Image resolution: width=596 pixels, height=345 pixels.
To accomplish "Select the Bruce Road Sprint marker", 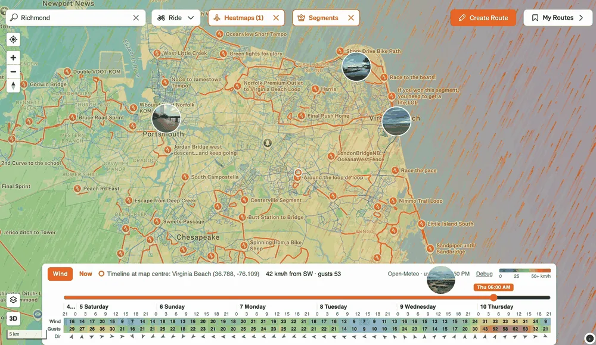I will click(x=73, y=118).
